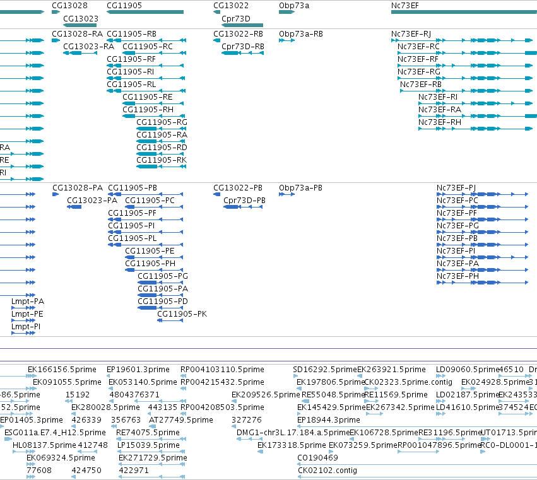Click protein Obp73a-PB
Viewport: 537px width, 480px height.
(x=300, y=188)
